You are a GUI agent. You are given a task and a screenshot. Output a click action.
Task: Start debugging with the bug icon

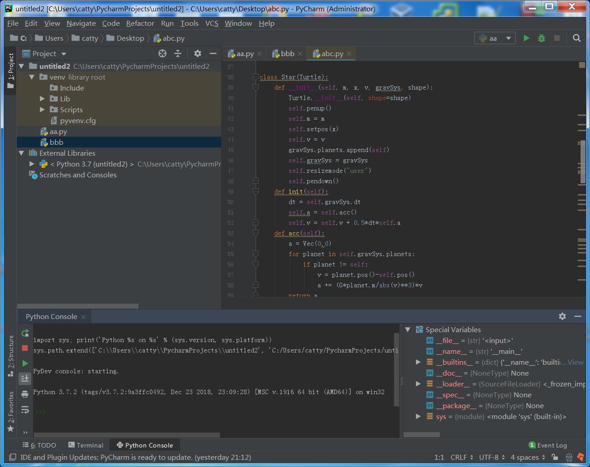click(542, 38)
